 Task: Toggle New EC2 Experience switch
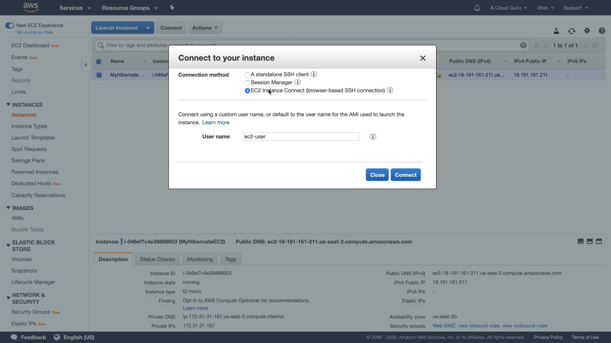pyautogui.click(x=10, y=25)
